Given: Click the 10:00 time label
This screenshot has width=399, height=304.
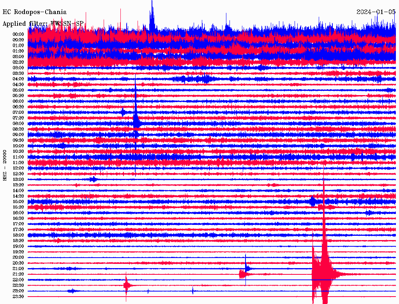Looking at the screenshot, I should (x=18, y=146).
